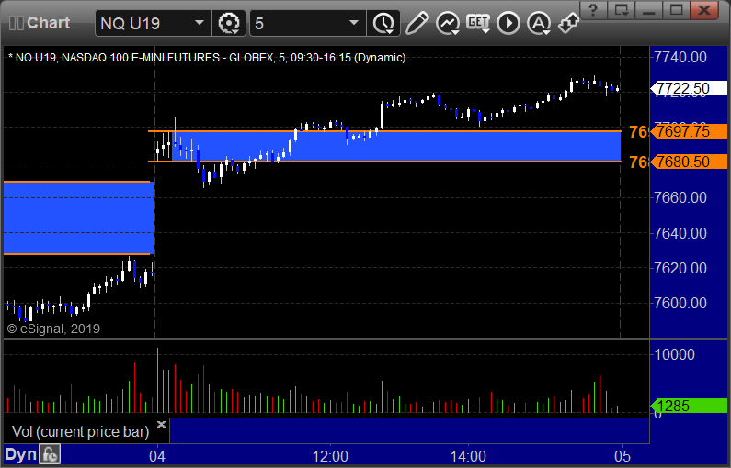Click the 12:00 time axis label
Screen dimensions: 731x468
tap(330, 456)
